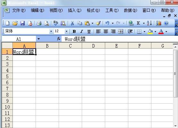Open the Name Box dropdown arrow
This screenshot has width=178, height=128.
click(x=38, y=39)
